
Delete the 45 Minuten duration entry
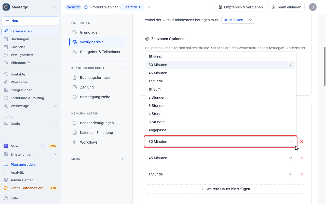pyautogui.click(x=302, y=158)
